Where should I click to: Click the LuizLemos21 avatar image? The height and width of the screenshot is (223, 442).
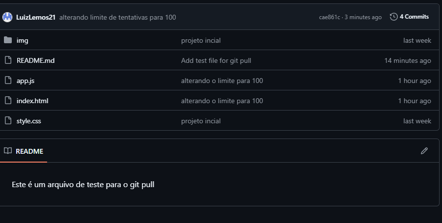pos(7,17)
